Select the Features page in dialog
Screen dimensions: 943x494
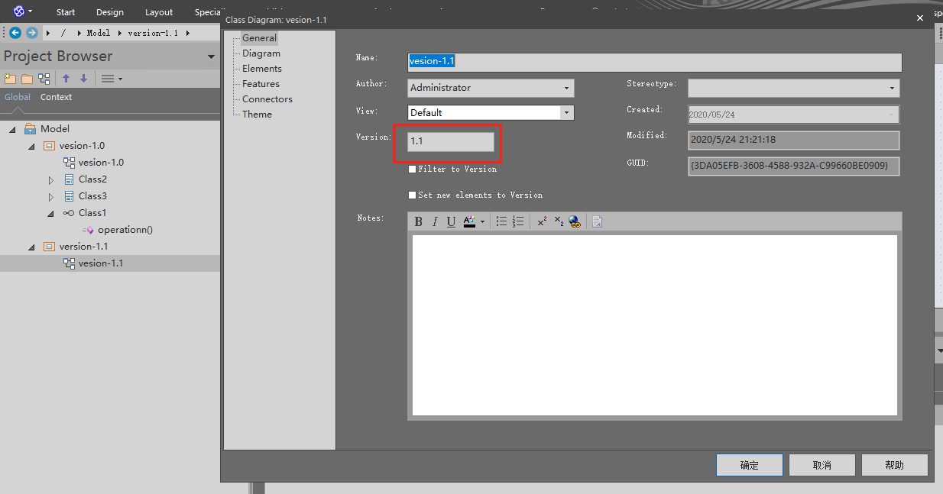(x=261, y=84)
